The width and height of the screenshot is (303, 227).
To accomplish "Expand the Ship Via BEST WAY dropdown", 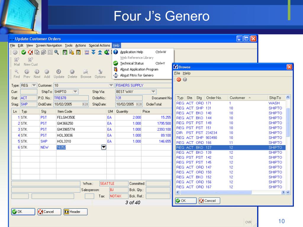I will click(x=154, y=92).
